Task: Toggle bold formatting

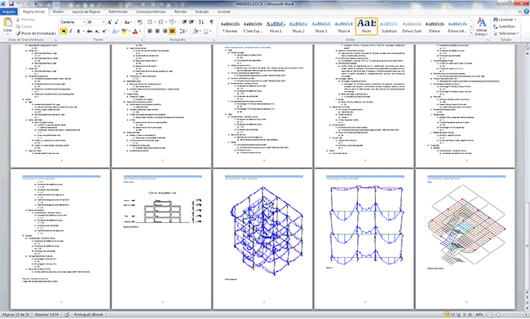Action: click(x=64, y=31)
